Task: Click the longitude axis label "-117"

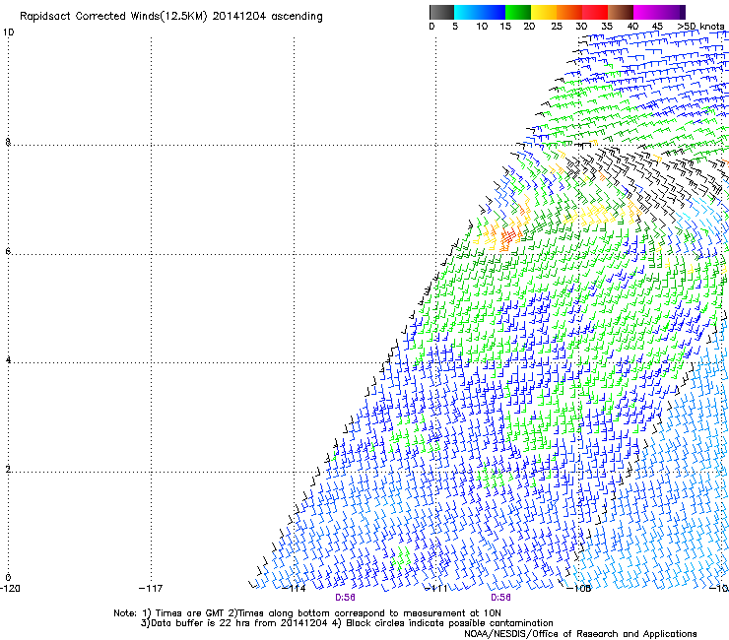Action: 151,589
